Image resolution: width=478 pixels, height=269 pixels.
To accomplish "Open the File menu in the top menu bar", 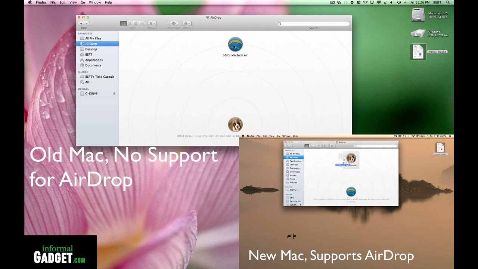I will (53, 2).
